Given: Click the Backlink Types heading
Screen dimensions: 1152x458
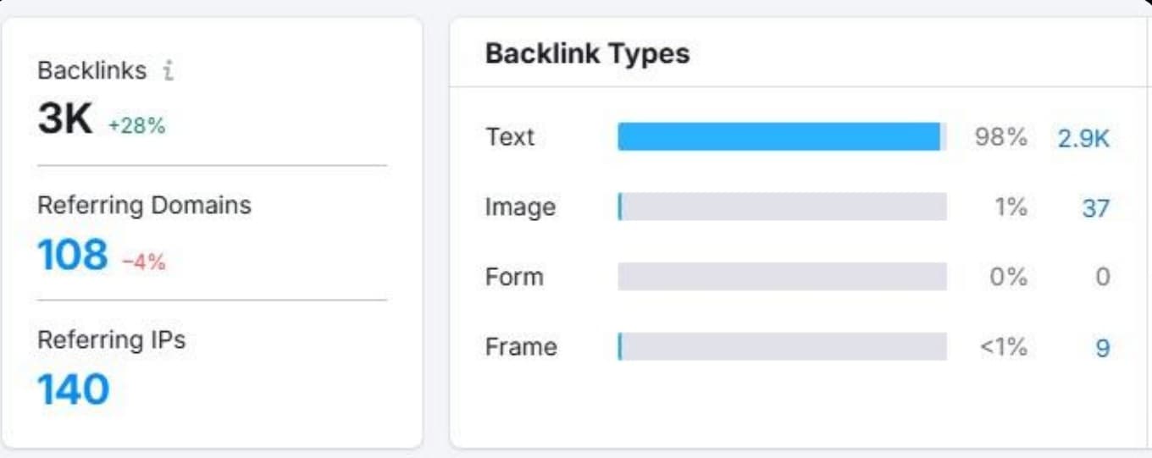Looking at the screenshot, I should pyautogui.click(x=587, y=54).
